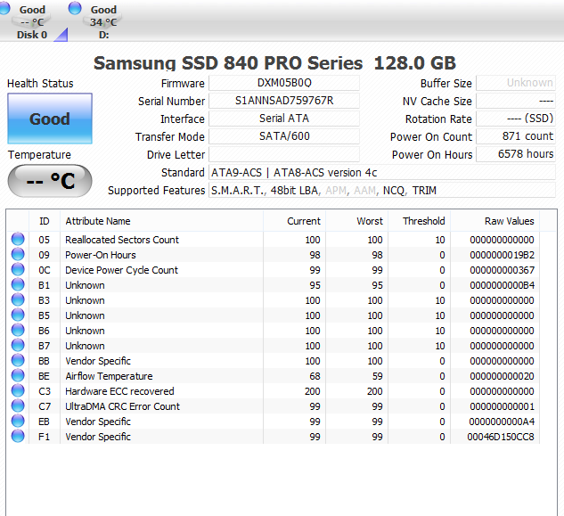The height and width of the screenshot is (516, 564).
Task: Click status orb for attribute B3
Action: pyautogui.click(x=18, y=299)
